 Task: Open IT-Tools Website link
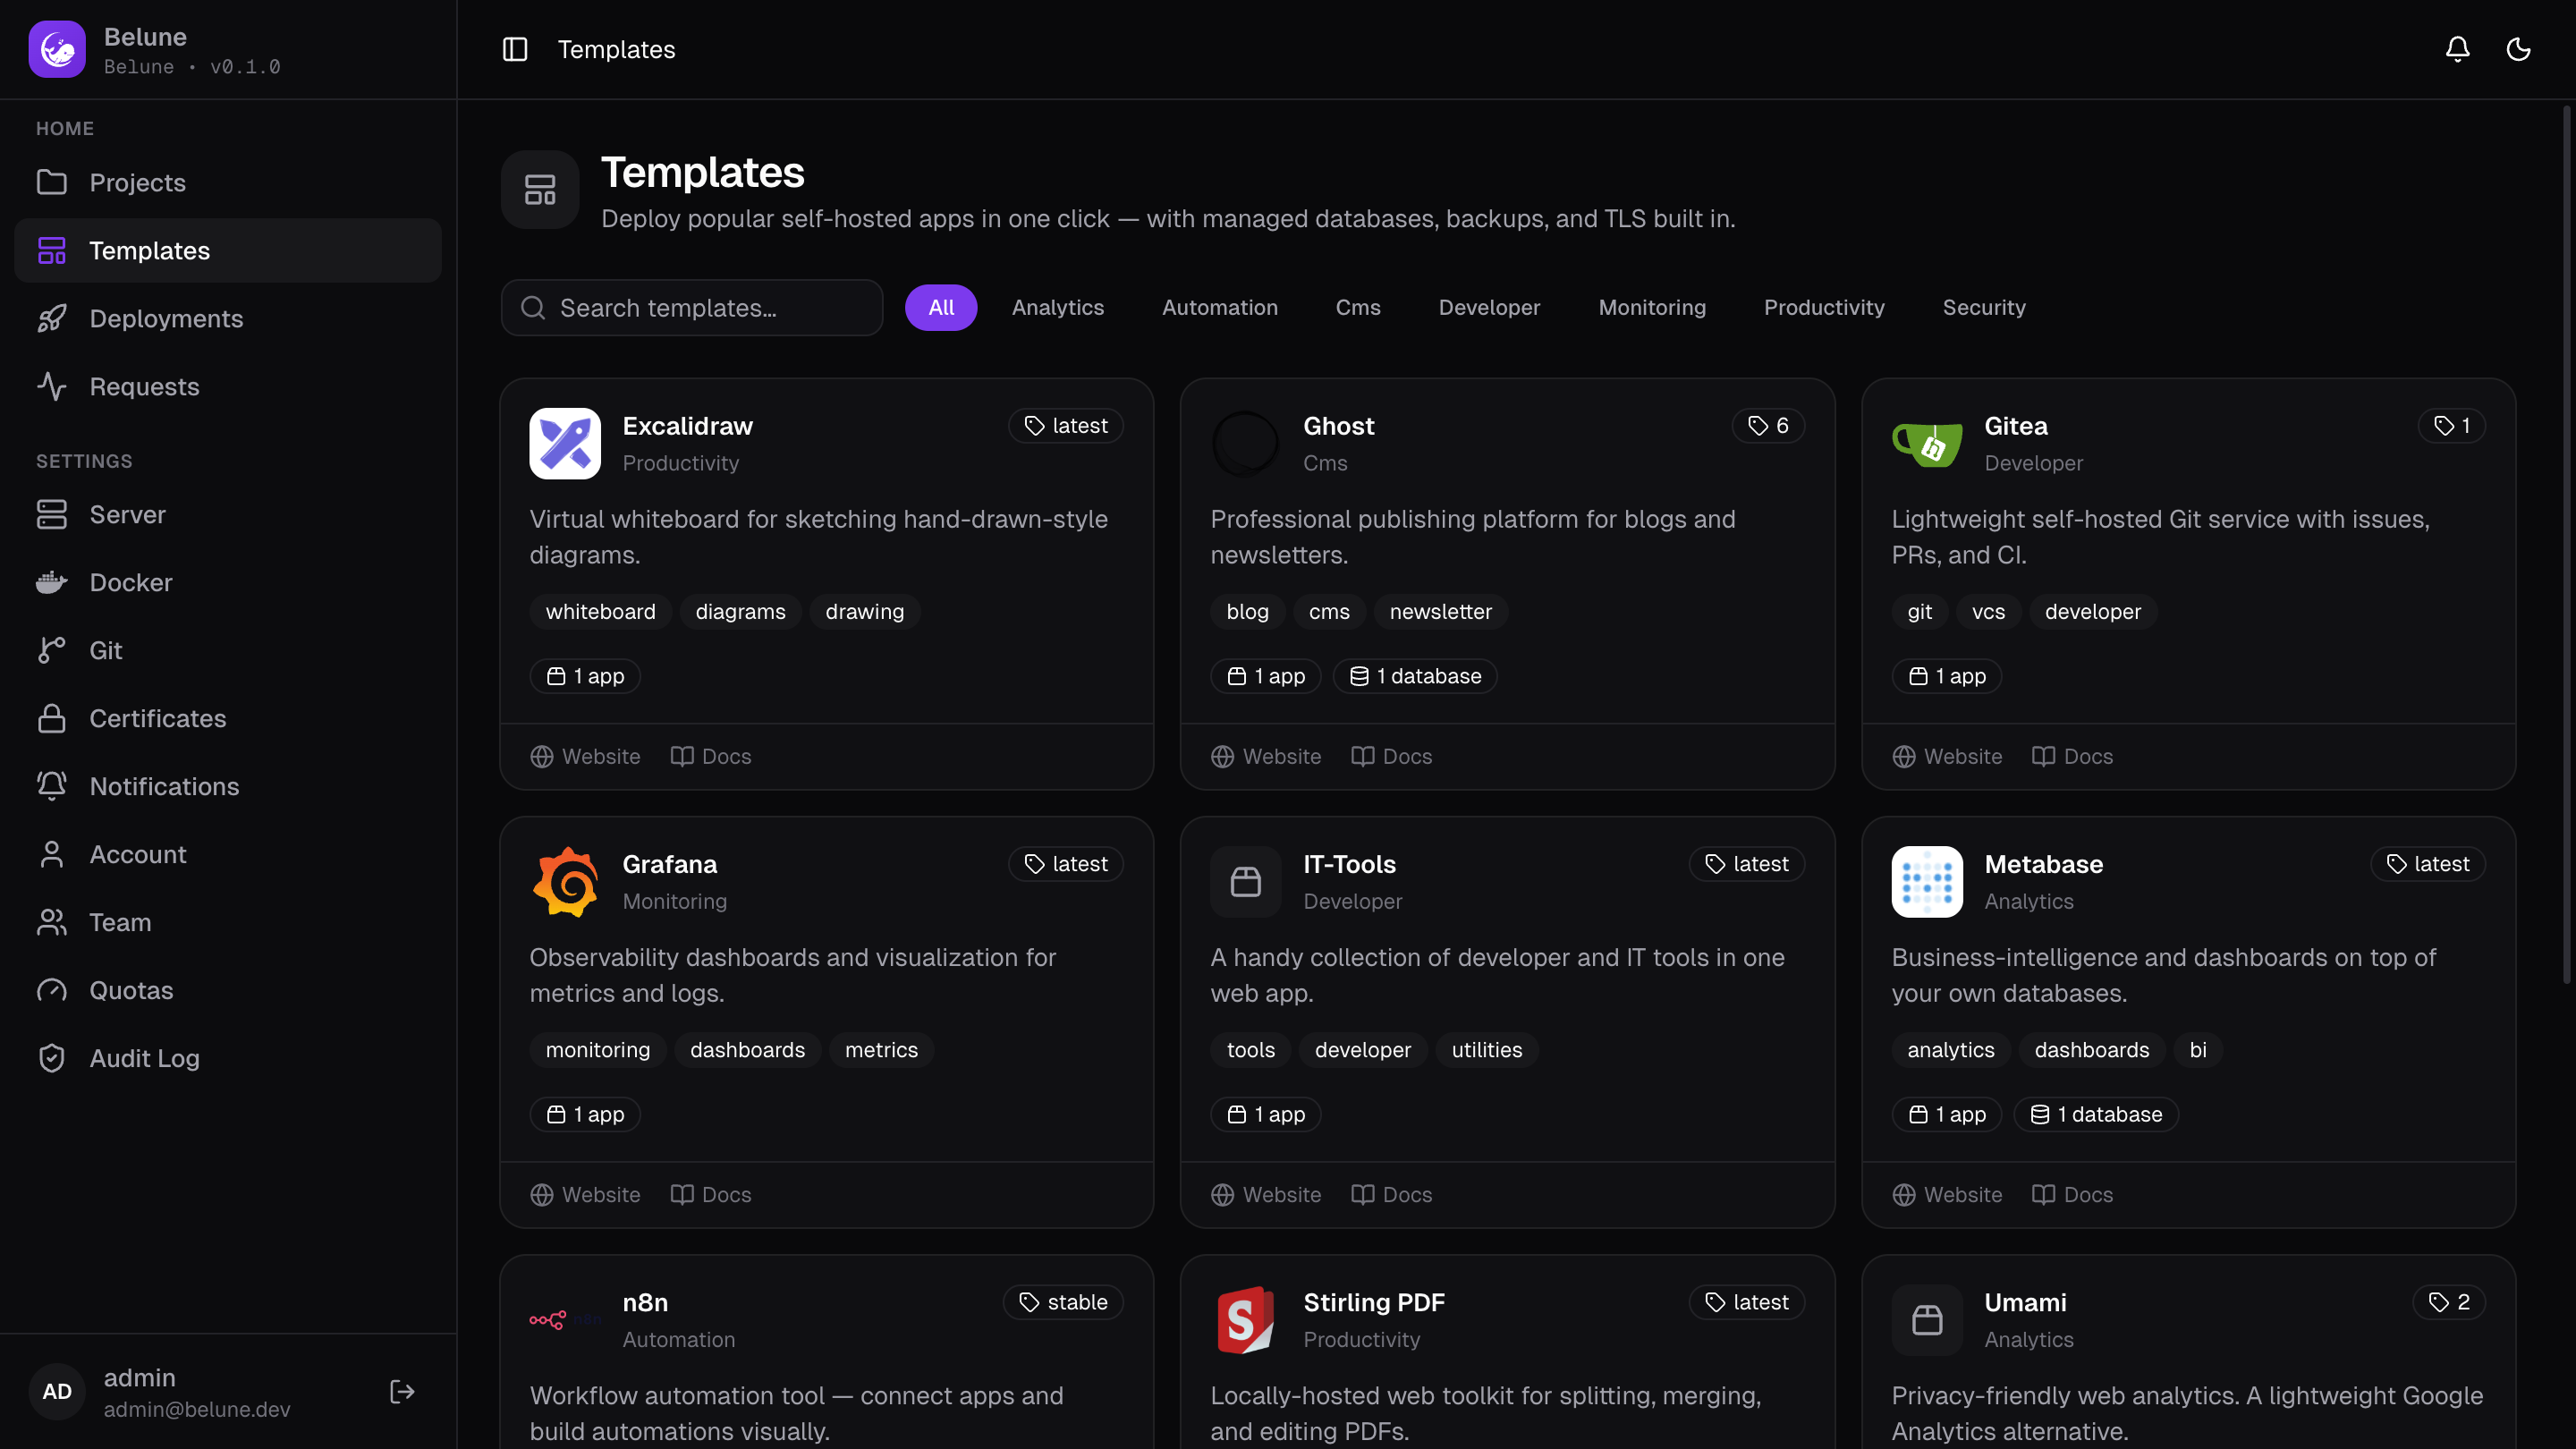pyautogui.click(x=1266, y=1195)
